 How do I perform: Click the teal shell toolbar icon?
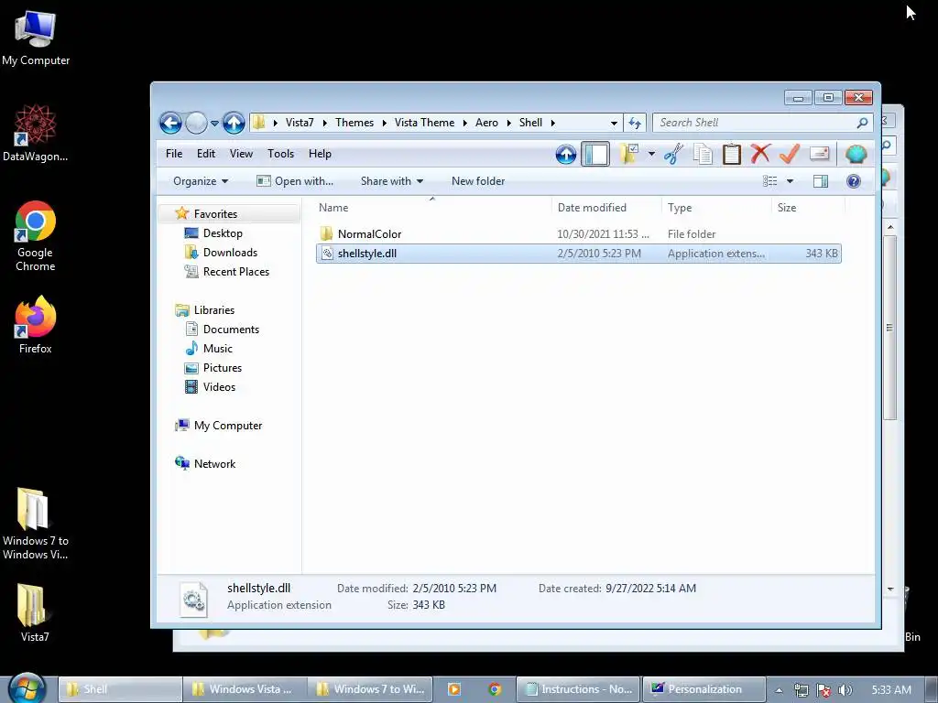point(856,154)
